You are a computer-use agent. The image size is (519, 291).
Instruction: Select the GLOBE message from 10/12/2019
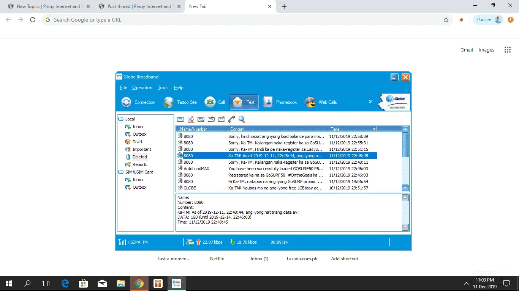[x=277, y=188]
